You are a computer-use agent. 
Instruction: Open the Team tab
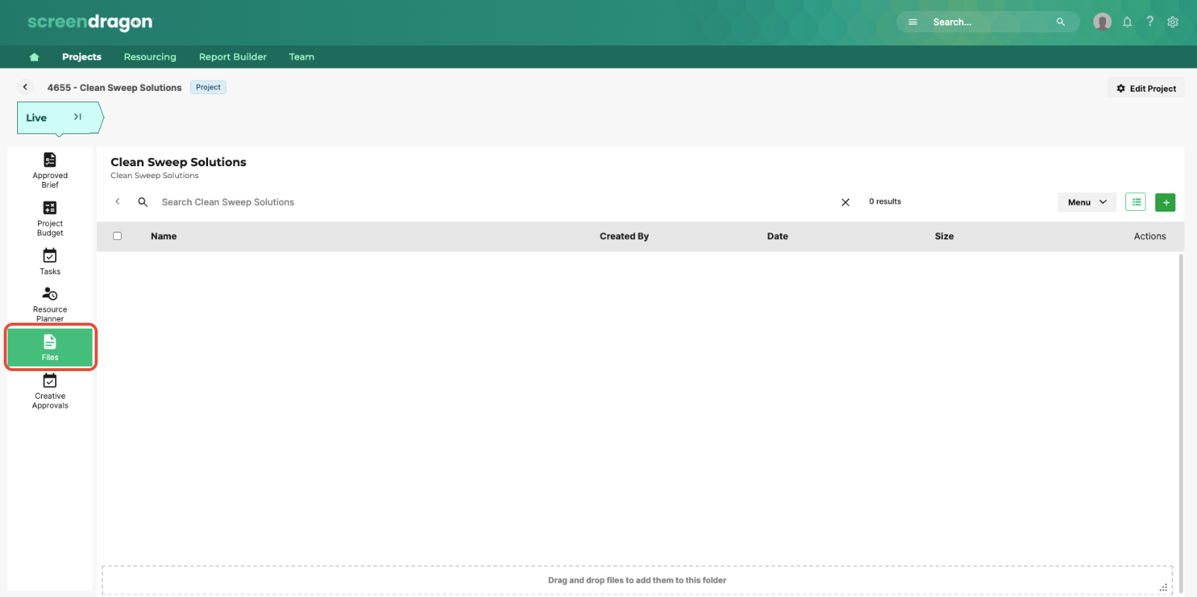pyautogui.click(x=301, y=57)
